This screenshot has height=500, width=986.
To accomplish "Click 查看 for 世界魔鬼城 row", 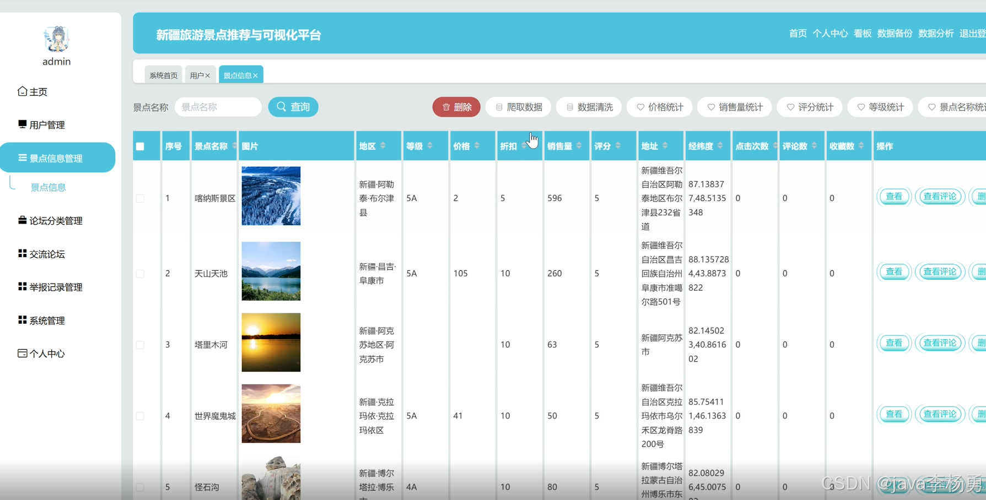I will (894, 414).
